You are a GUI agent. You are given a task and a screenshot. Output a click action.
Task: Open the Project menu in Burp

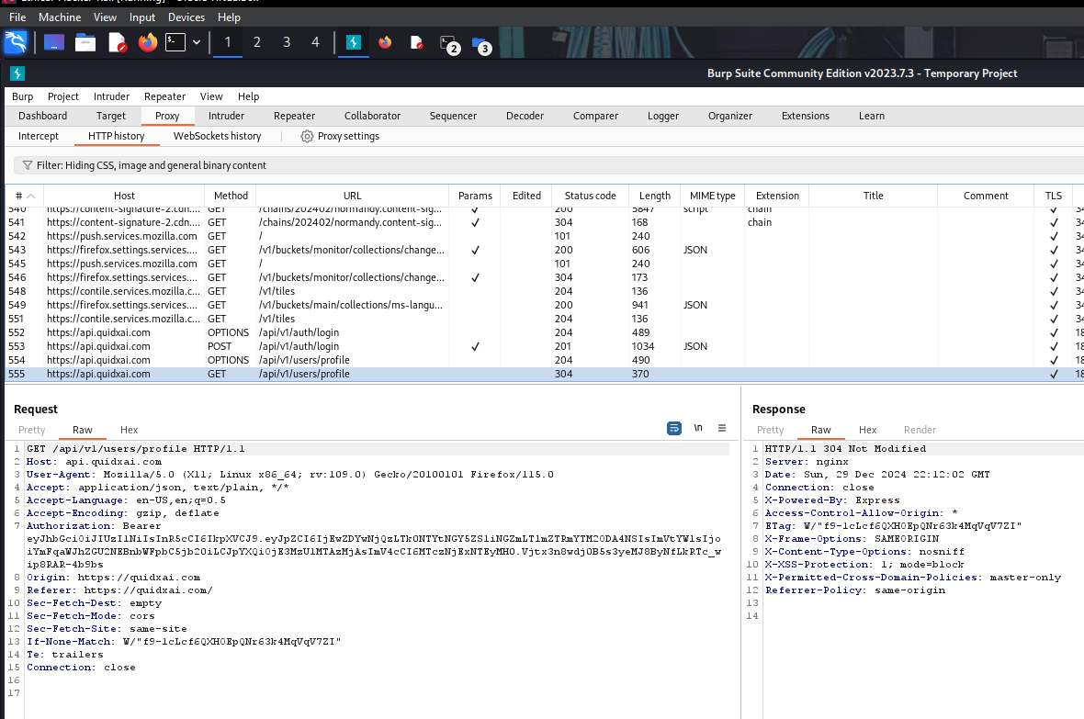pos(62,96)
